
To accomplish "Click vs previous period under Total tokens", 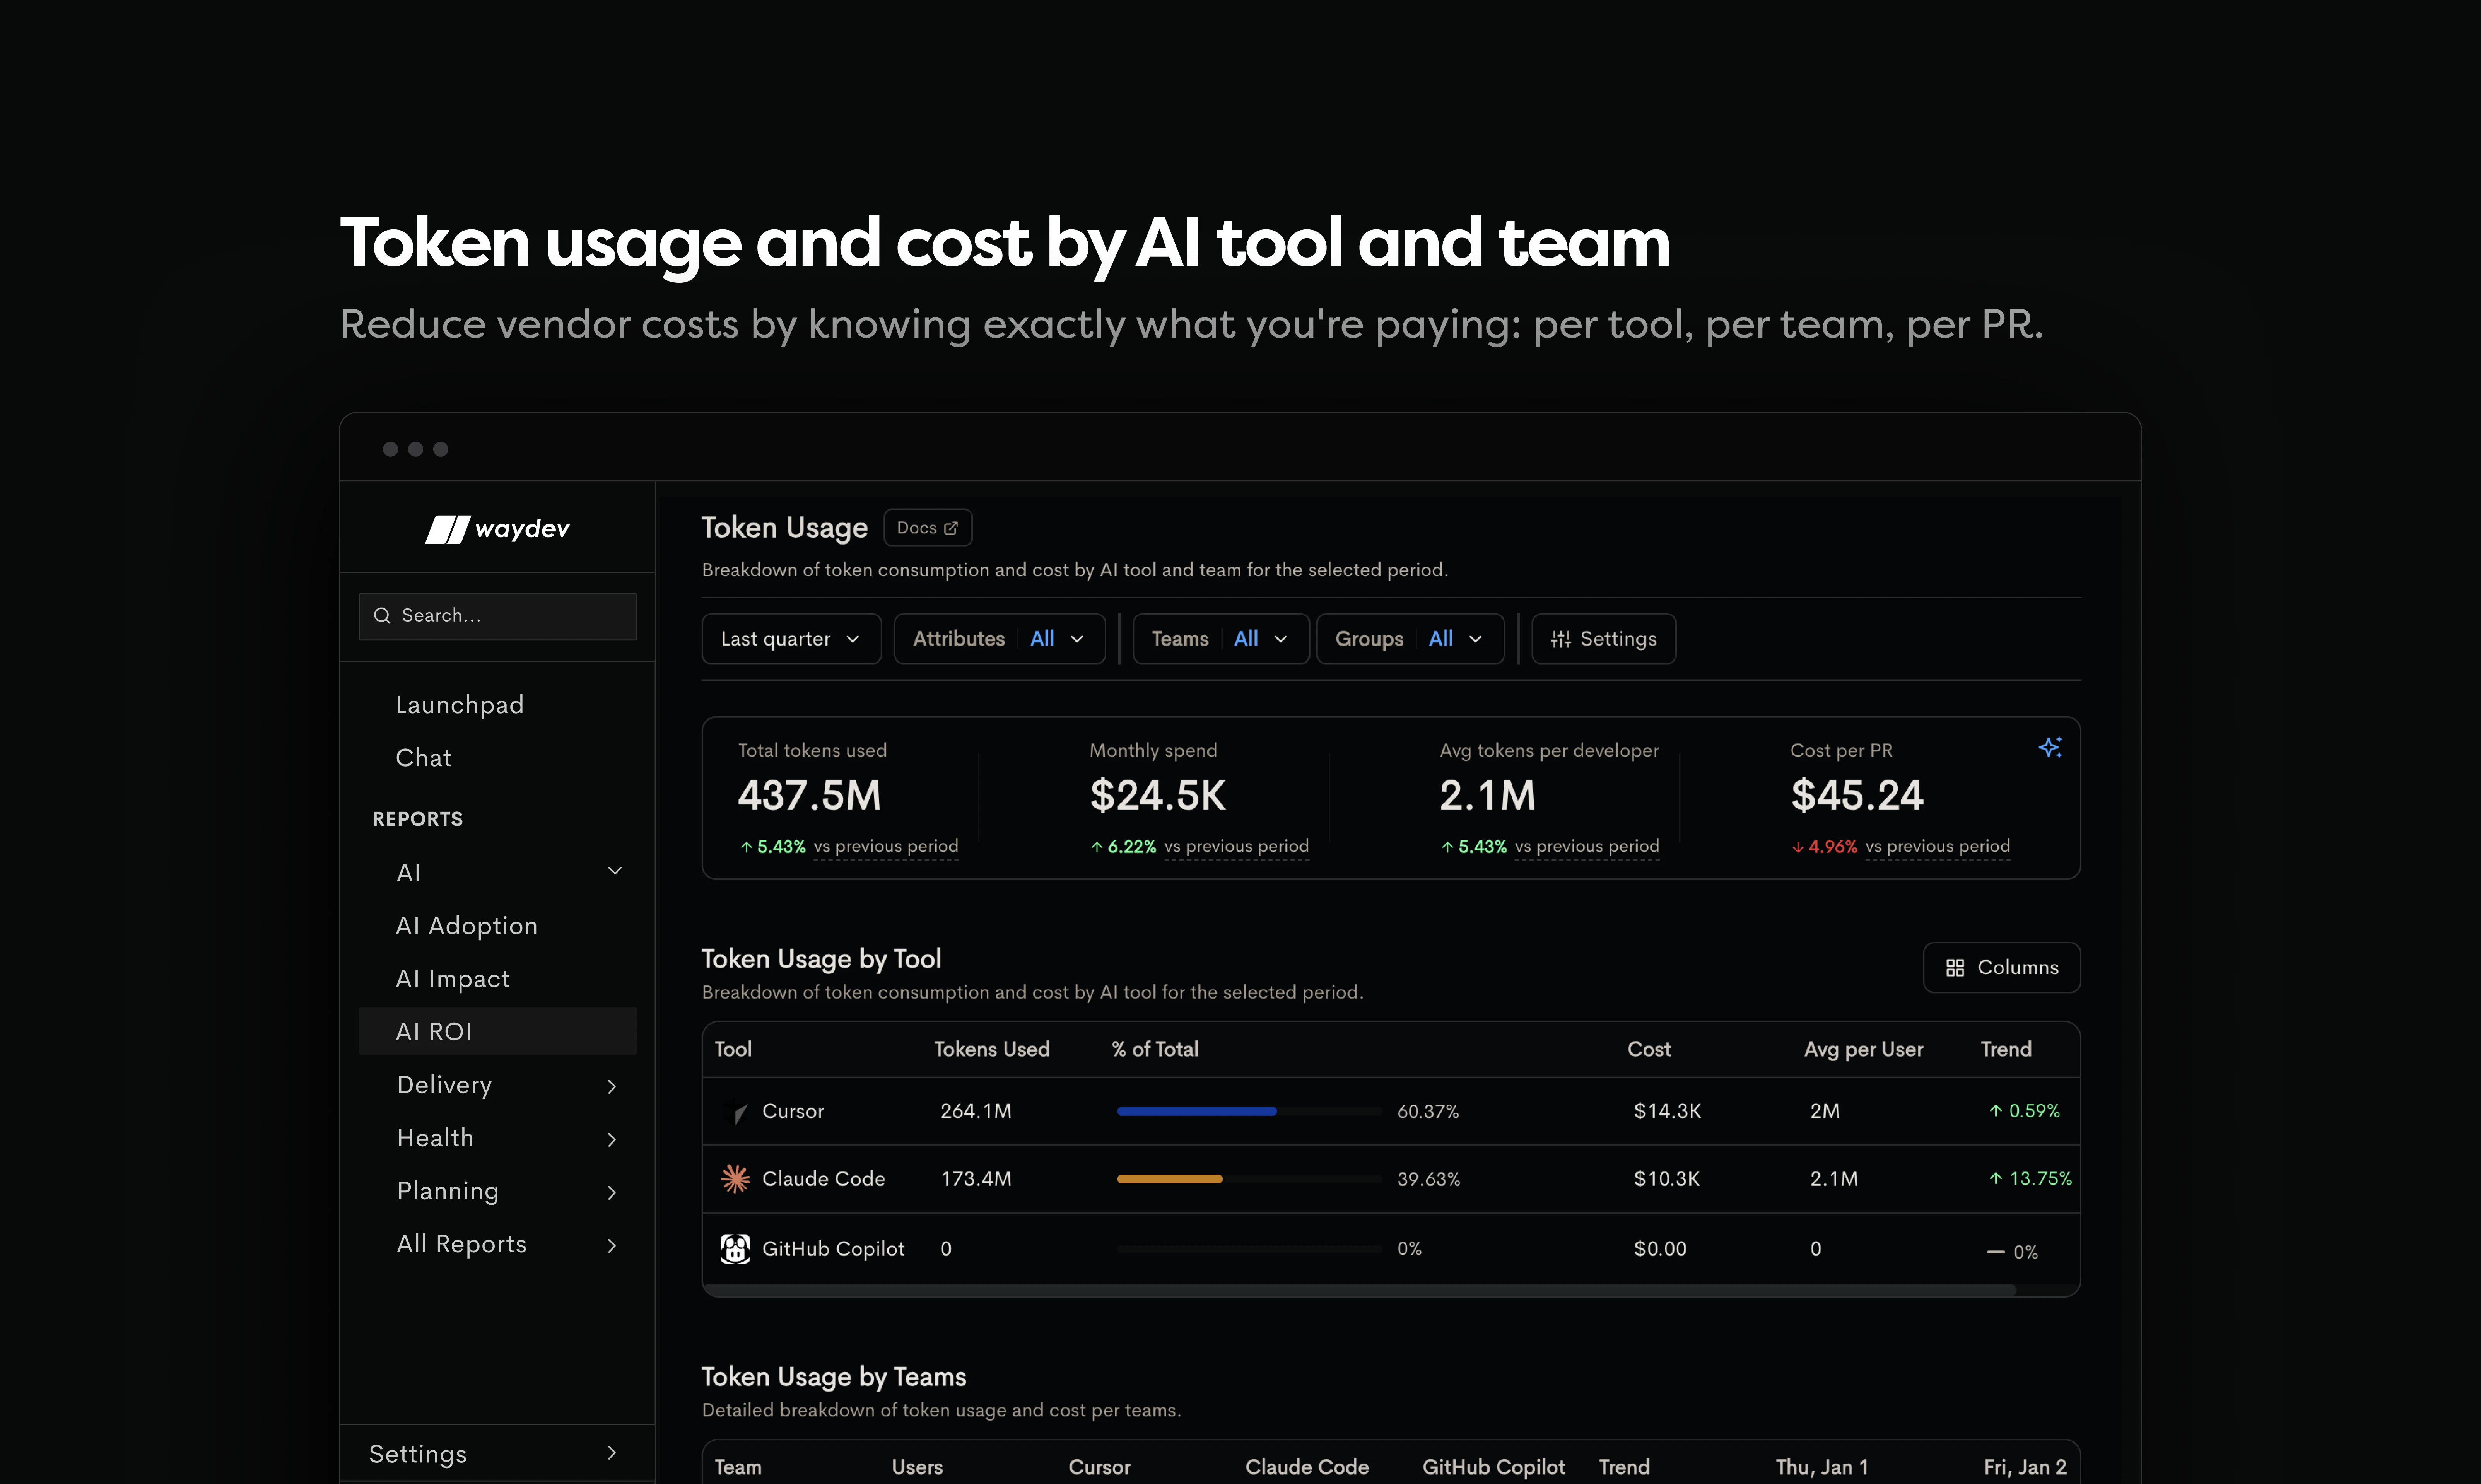I will pyautogui.click(x=886, y=847).
